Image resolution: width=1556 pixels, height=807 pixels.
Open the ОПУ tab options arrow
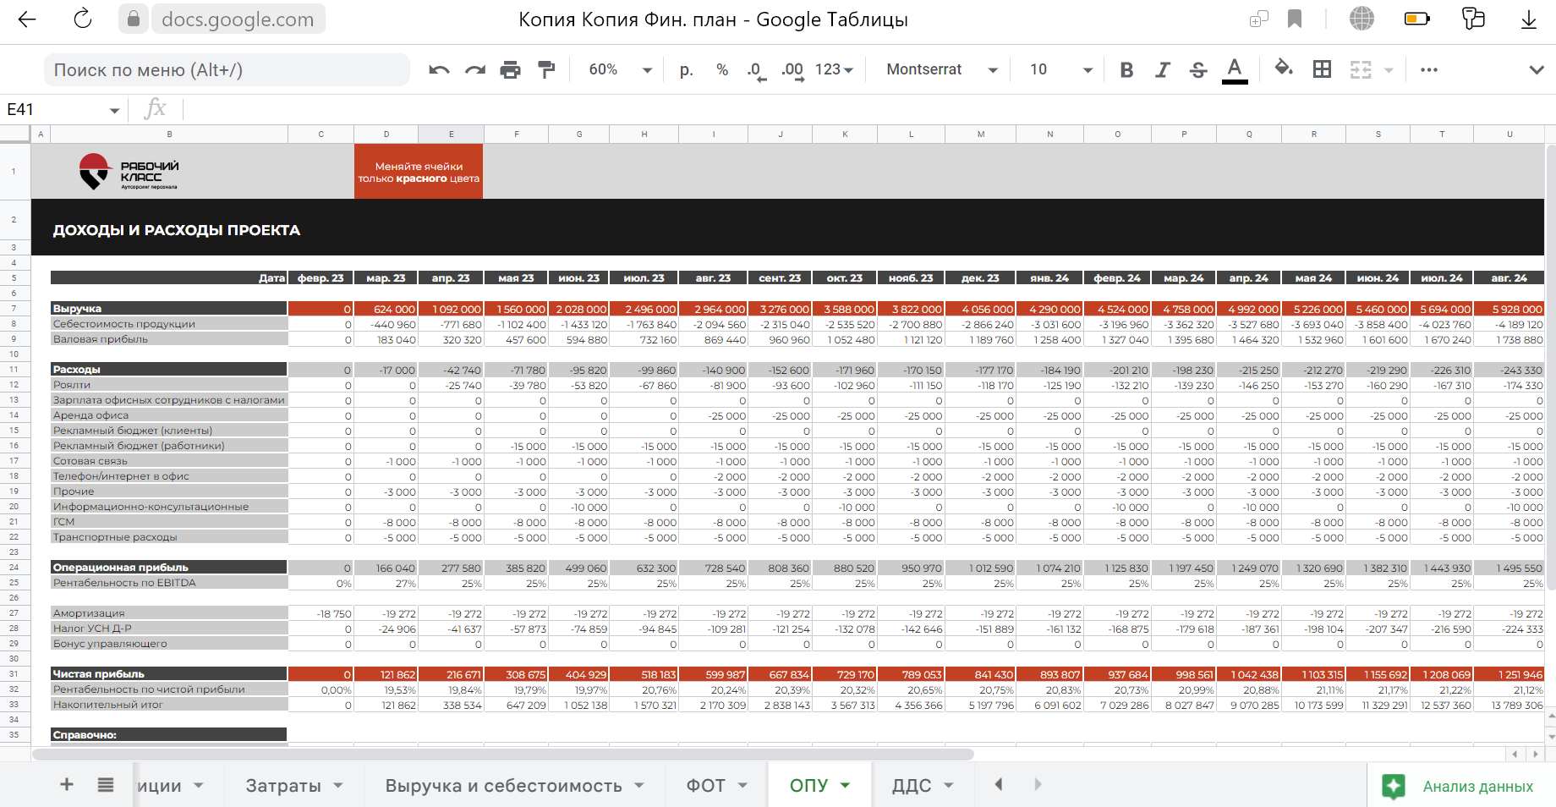(x=845, y=786)
